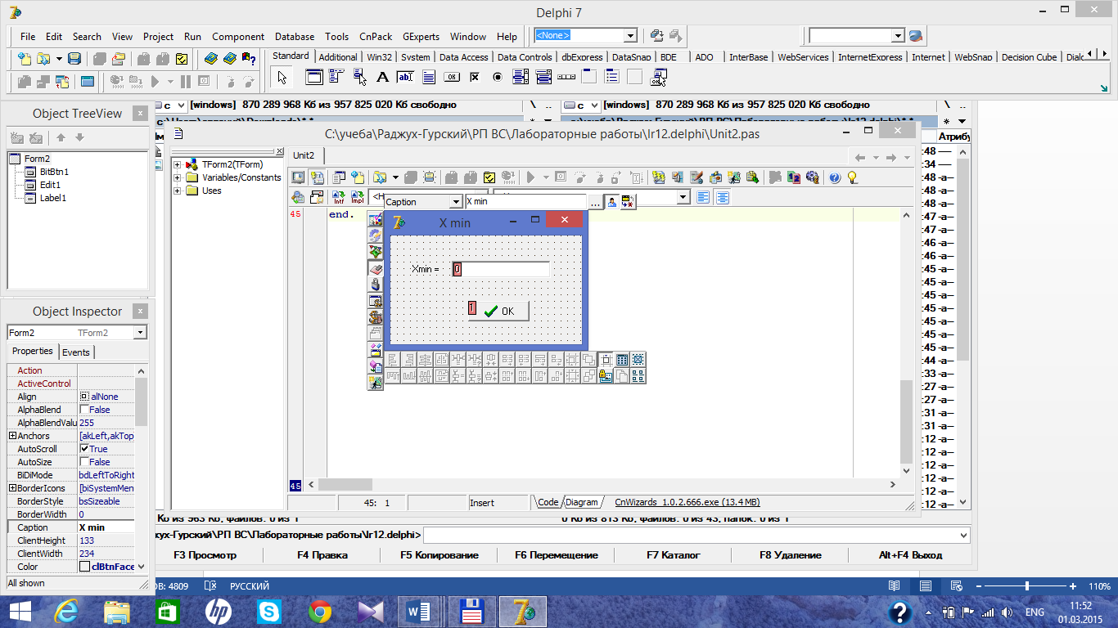The image size is (1118, 628).
Task: Switch to the Events tab in Object Inspector
Action: pos(76,352)
